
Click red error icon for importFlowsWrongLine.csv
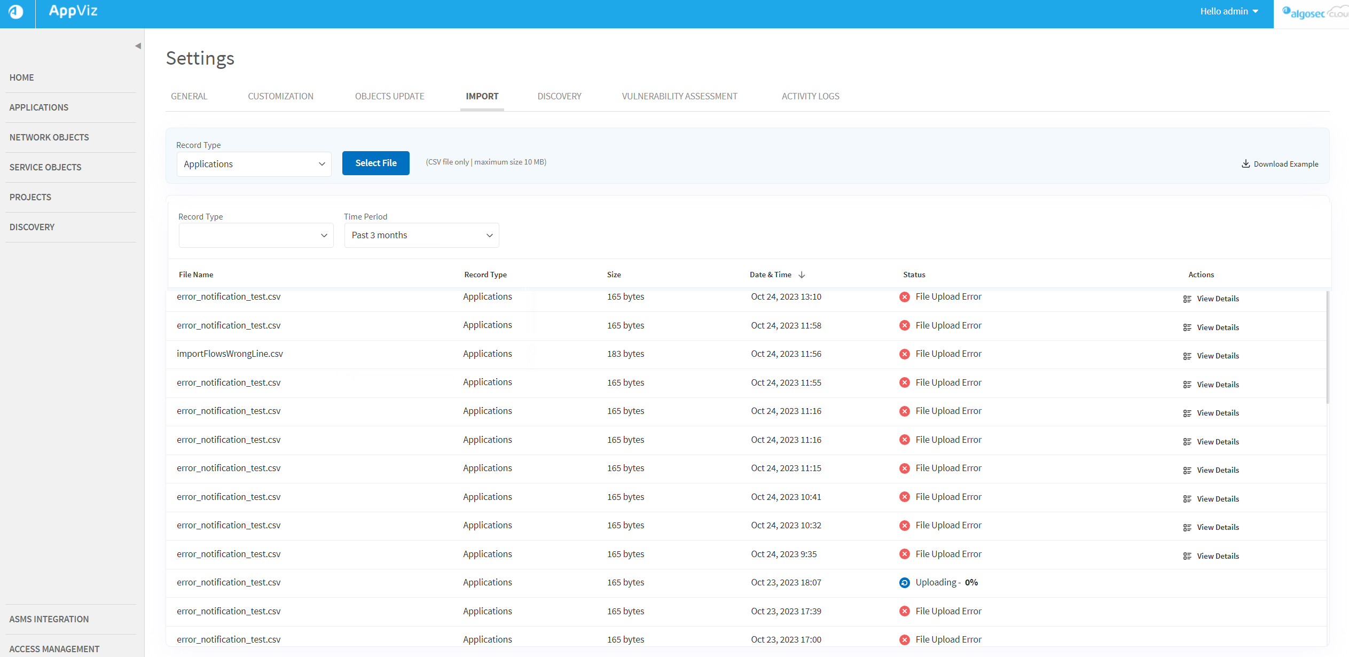[904, 354]
